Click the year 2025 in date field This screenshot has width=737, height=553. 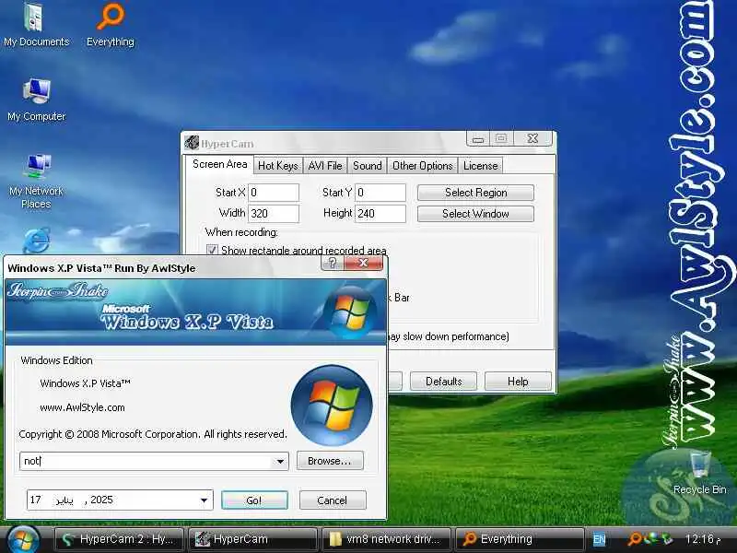click(x=101, y=500)
